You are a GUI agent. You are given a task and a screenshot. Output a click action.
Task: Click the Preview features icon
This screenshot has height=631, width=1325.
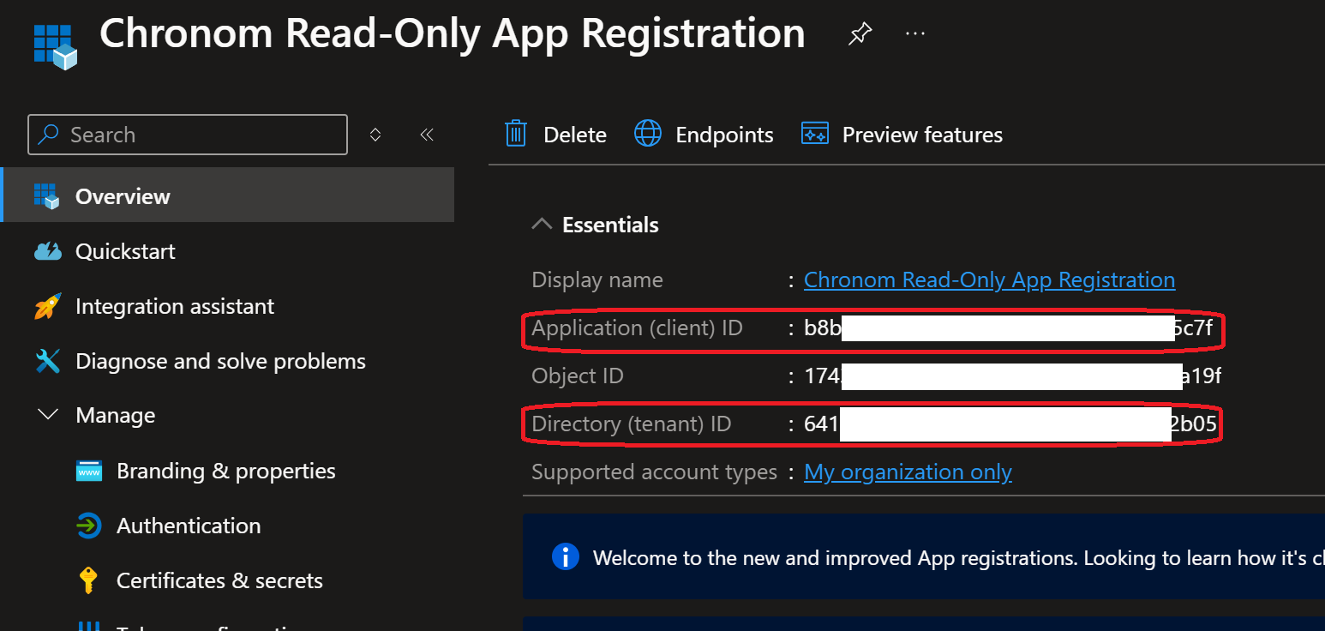pyautogui.click(x=815, y=134)
